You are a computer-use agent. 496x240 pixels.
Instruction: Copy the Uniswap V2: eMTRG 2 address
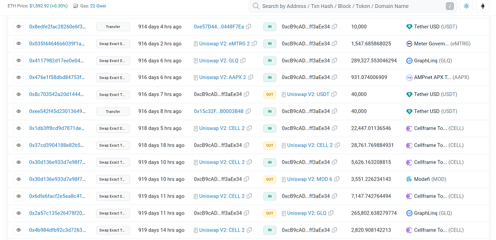pos(254,43)
